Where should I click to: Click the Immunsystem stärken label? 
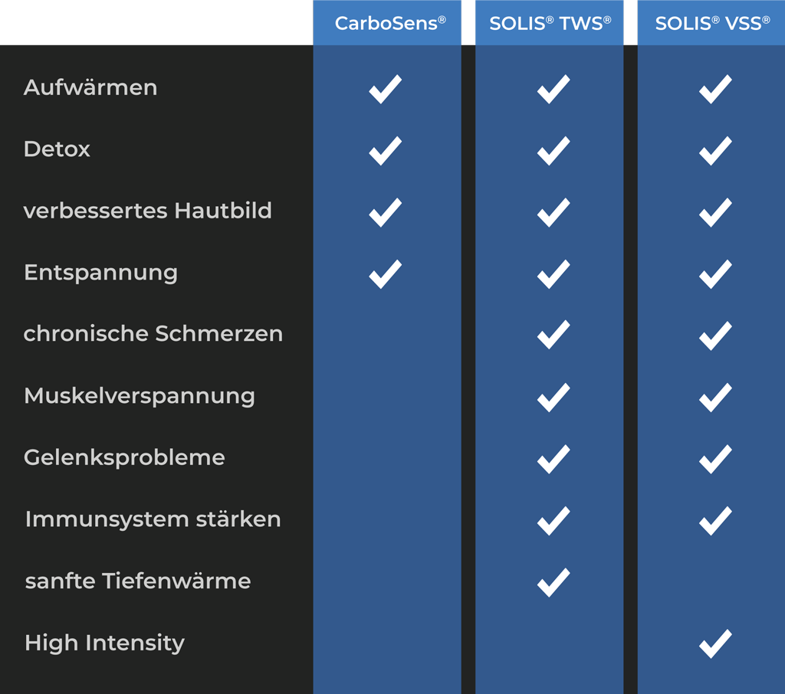(x=153, y=519)
